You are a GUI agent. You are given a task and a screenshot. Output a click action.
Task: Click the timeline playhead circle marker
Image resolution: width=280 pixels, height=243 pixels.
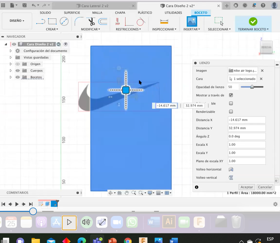point(33,211)
